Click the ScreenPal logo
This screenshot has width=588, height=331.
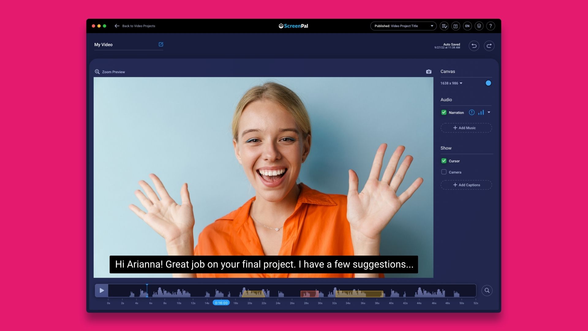click(293, 26)
